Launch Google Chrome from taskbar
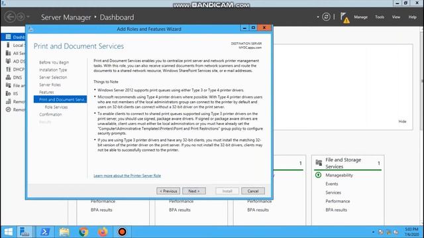 pyautogui.click(x=83, y=232)
